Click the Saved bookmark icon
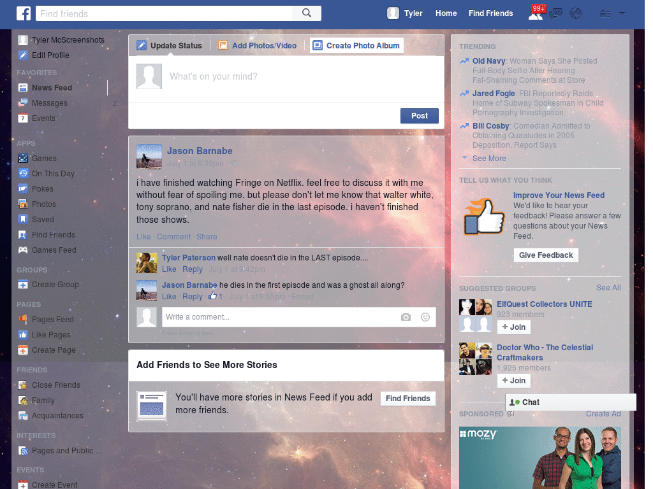Screen dimensions: 653x489 [x=23, y=219]
